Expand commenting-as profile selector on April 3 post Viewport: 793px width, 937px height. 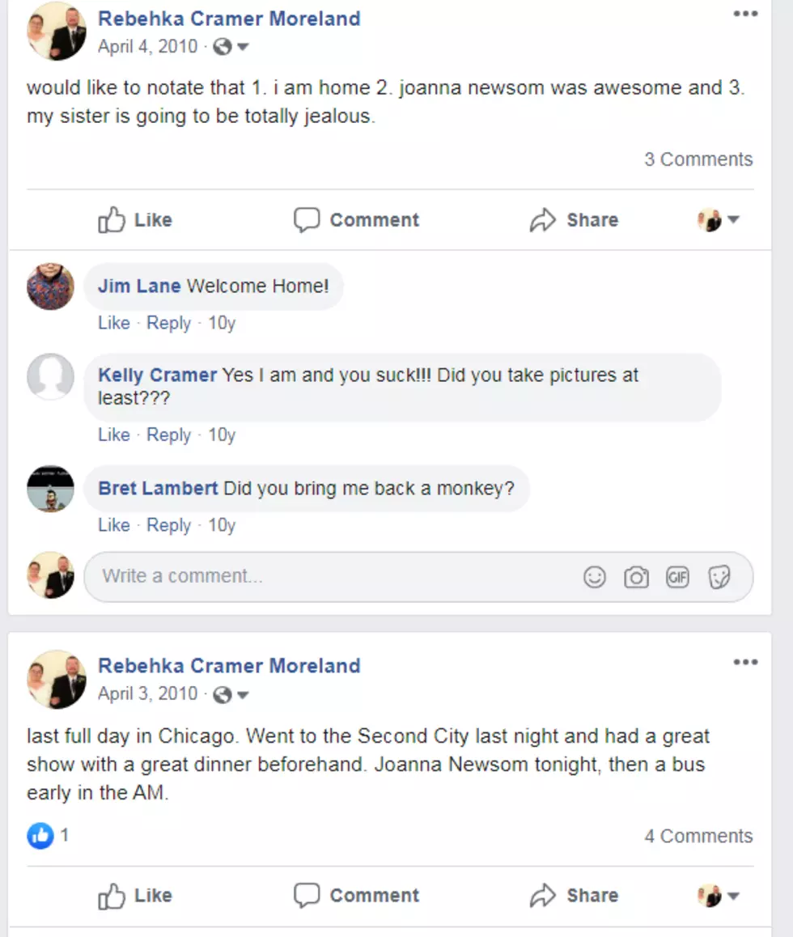tap(719, 895)
